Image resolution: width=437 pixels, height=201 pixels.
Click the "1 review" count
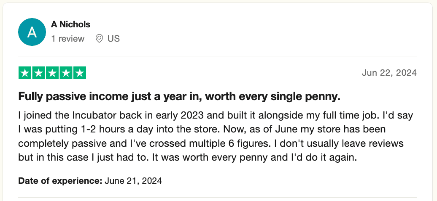[x=67, y=39]
